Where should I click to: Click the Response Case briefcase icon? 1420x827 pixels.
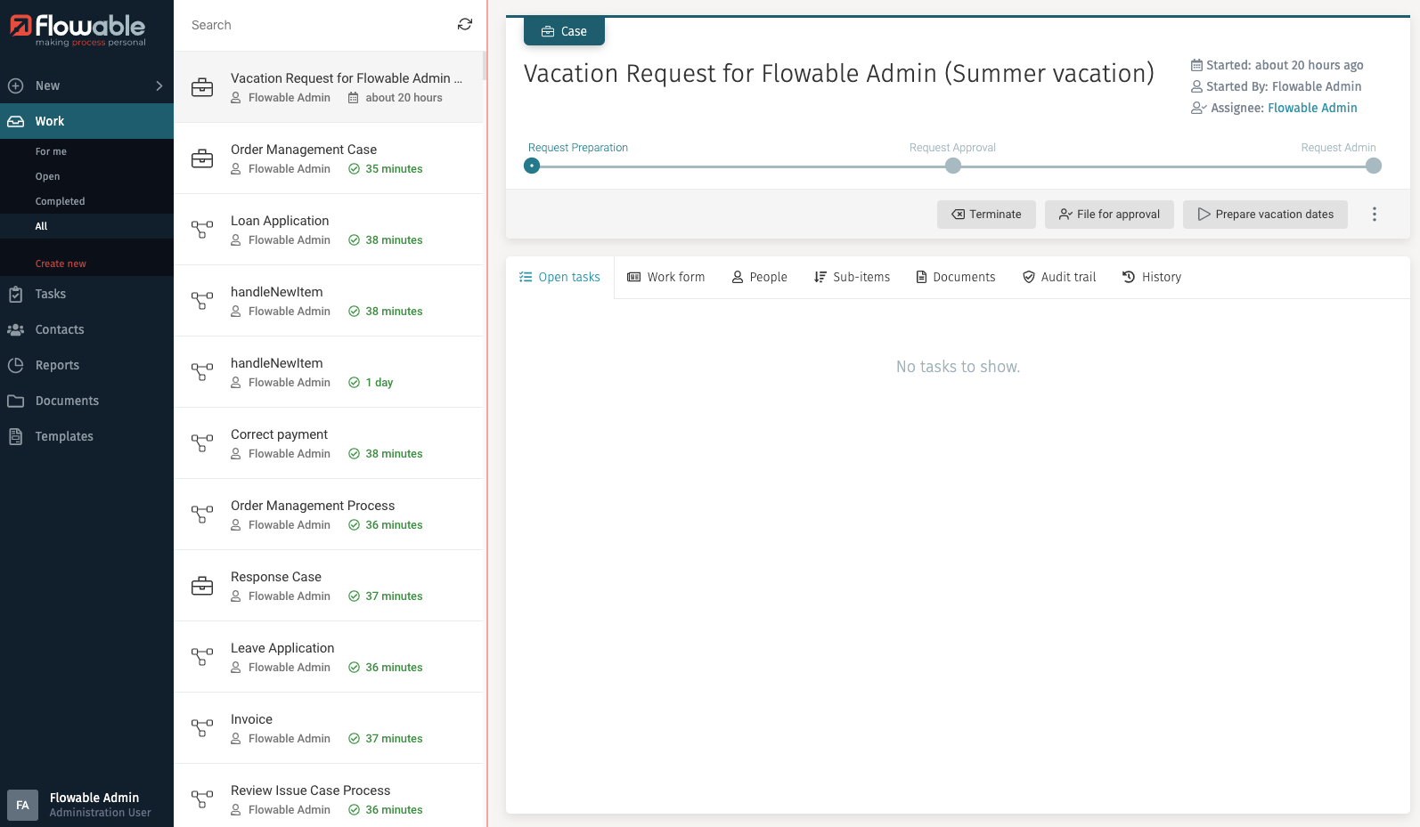click(202, 586)
